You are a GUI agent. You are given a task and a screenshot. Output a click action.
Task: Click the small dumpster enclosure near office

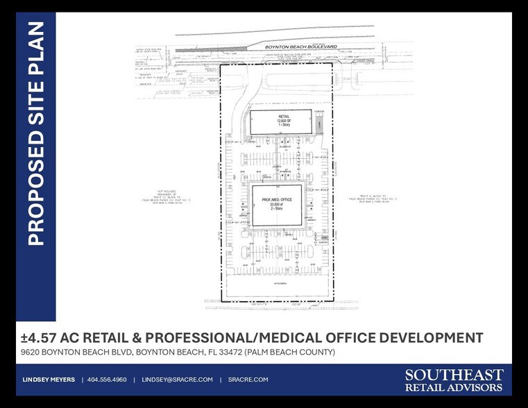pyautogui.click(x=324, y=238)
